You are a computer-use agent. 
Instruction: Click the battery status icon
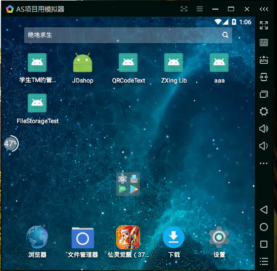[234, 22]
